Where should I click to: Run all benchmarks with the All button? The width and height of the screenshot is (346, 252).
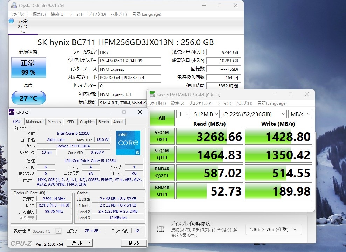162,118
